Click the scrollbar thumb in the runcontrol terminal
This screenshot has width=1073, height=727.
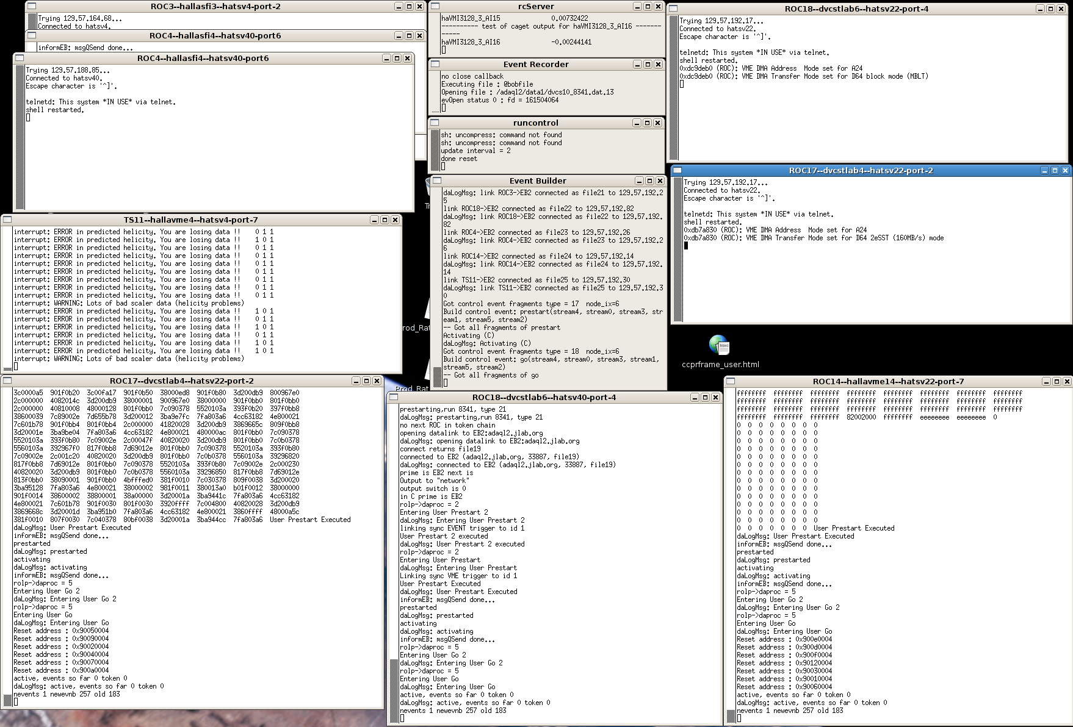point(436,151)
